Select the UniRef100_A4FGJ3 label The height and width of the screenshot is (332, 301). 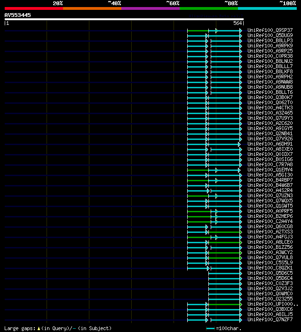[270, 237]
